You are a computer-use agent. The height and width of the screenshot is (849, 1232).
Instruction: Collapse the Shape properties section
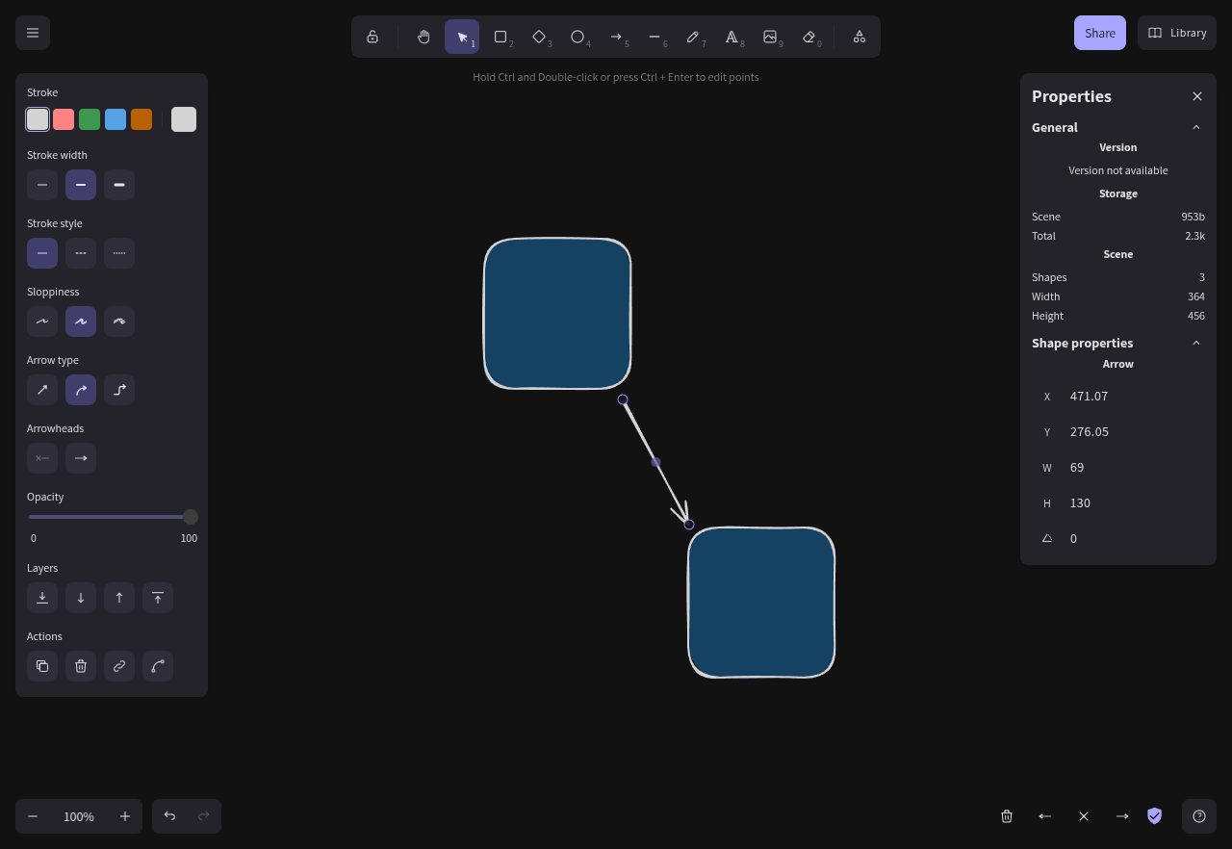1196,343
